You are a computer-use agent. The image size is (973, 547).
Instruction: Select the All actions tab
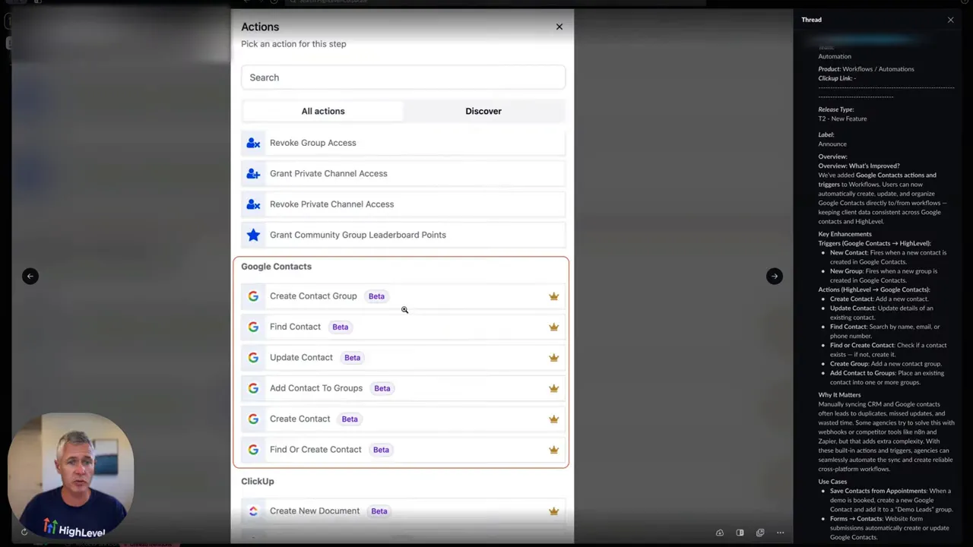pos(322,111)
